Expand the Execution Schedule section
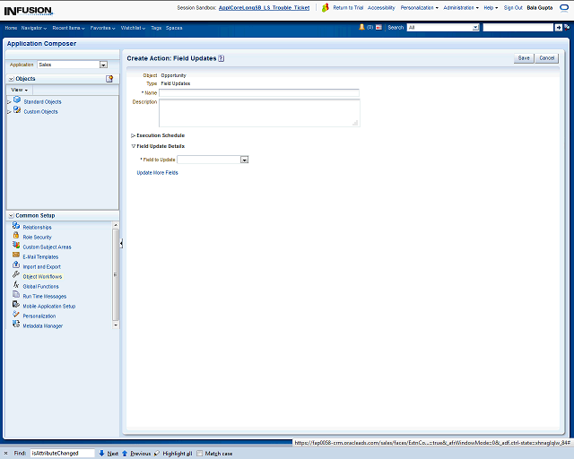 (x=133, y=135)
